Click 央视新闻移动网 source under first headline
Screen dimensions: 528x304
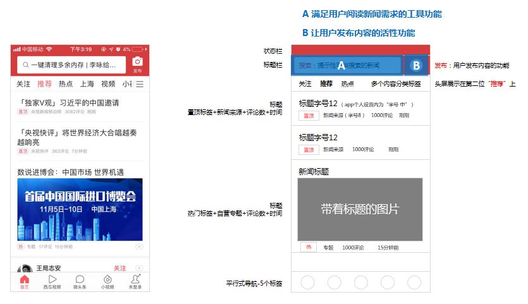tap(46, 112)
